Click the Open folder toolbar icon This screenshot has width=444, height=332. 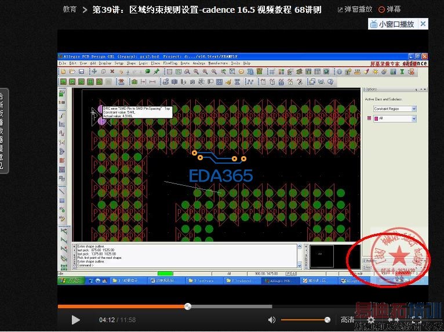coord(72,72)
